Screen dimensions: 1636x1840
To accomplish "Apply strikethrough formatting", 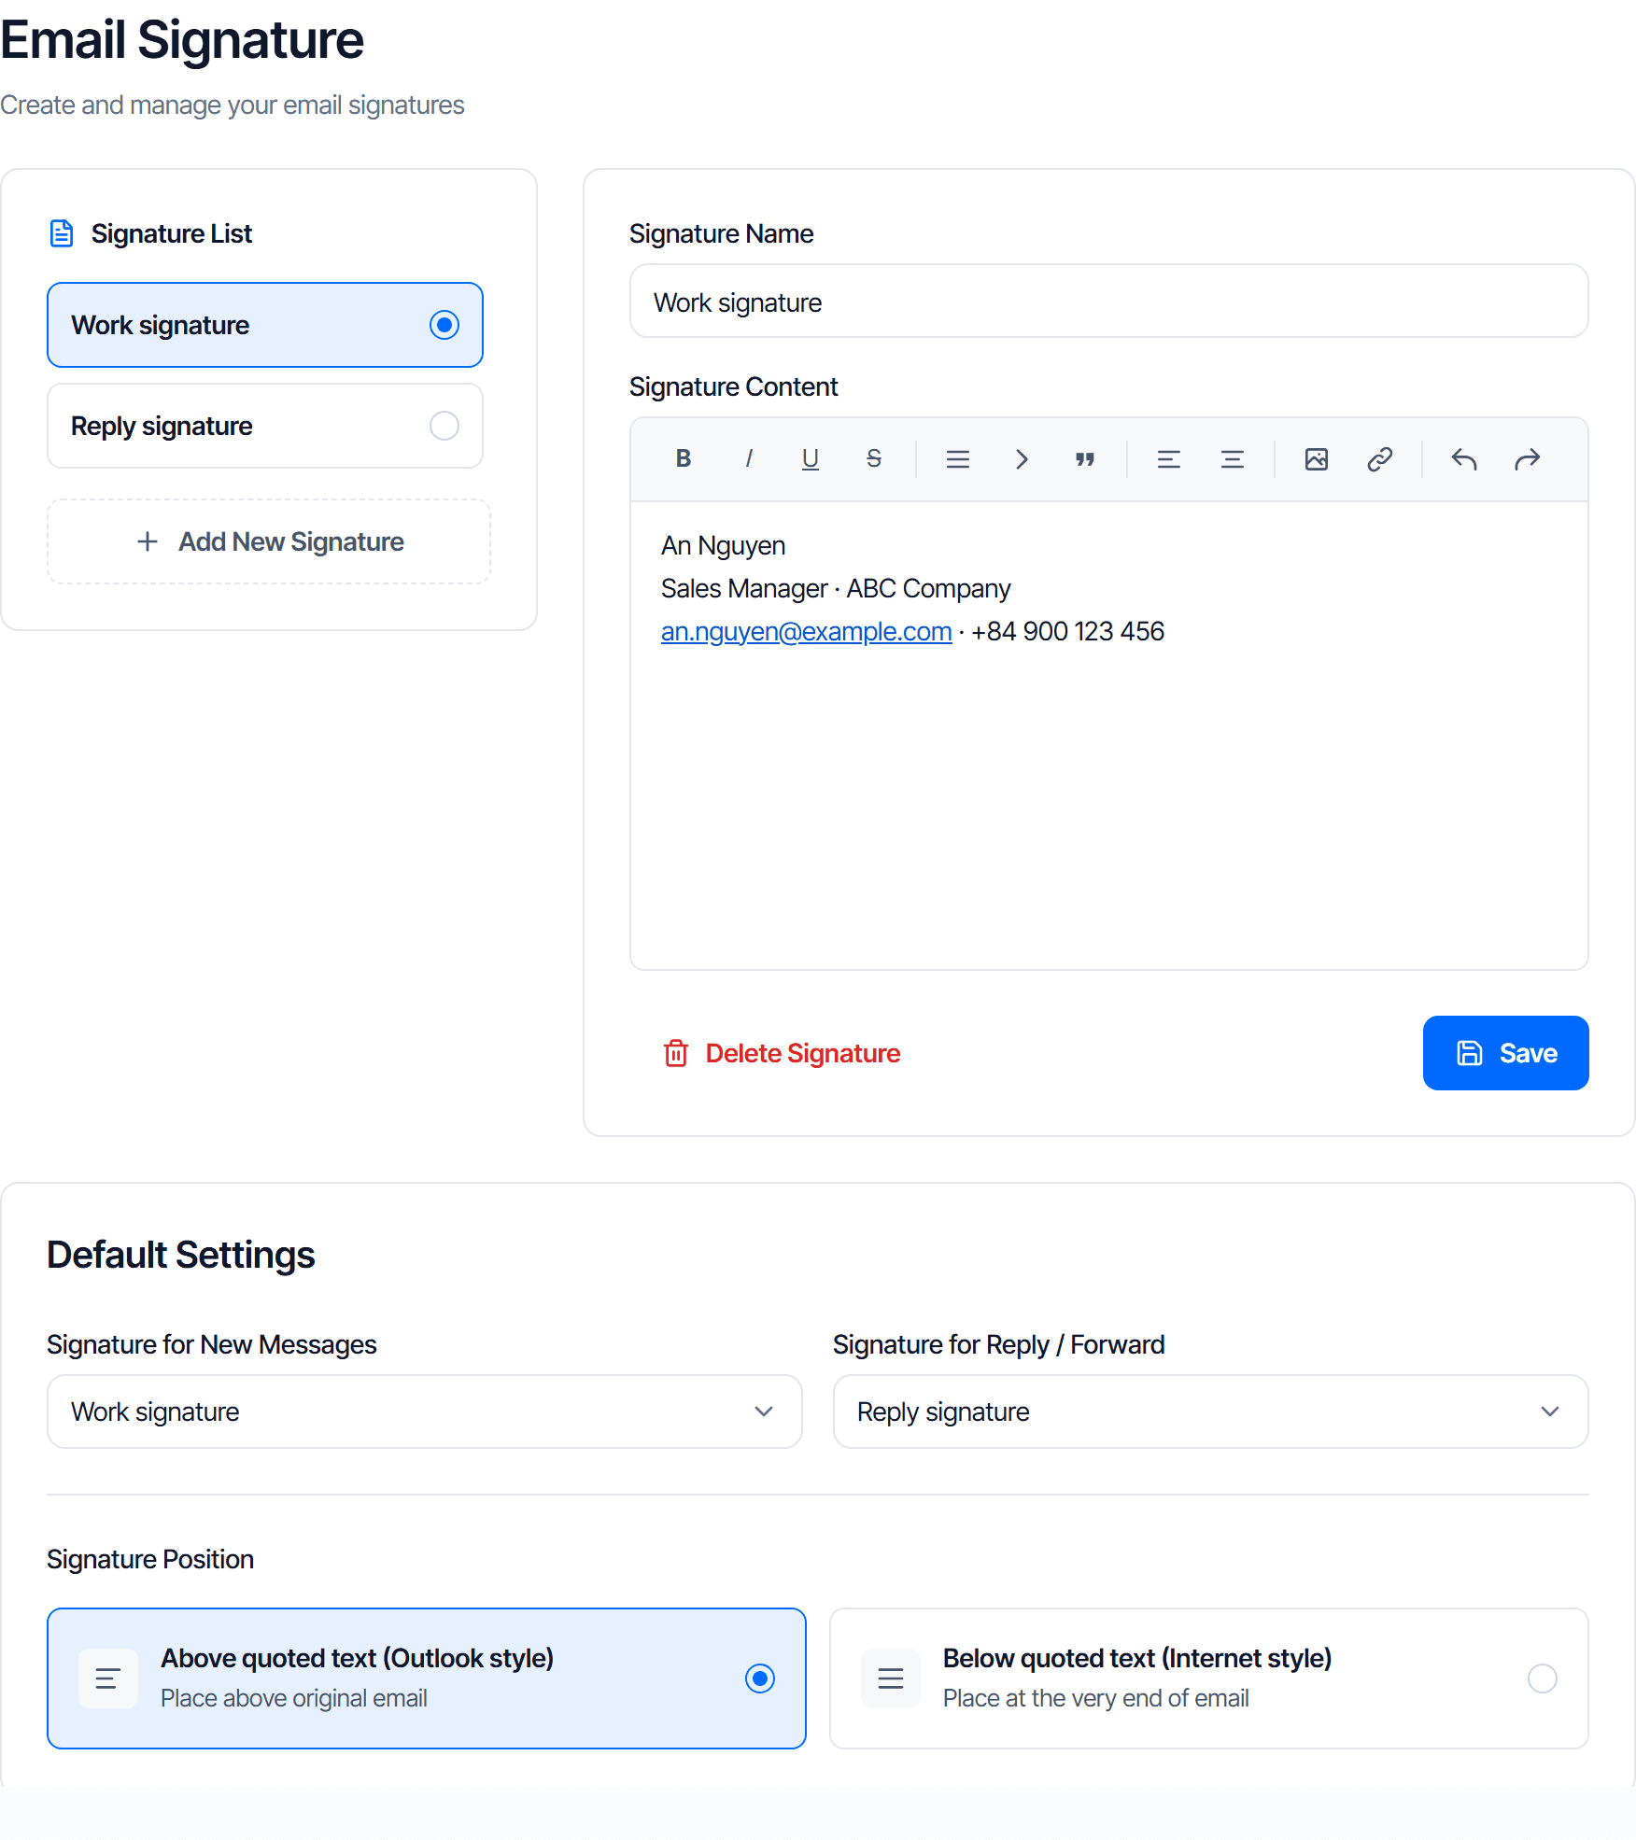I will point(874,458).
